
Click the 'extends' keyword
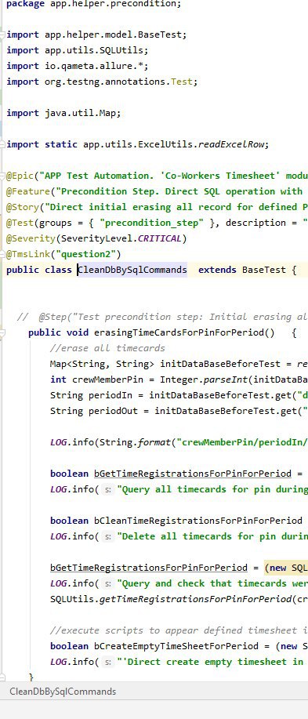pyautogui.click(x=217, y=270)
